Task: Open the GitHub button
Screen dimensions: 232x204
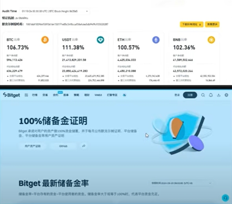Action: tap(63, 146)
